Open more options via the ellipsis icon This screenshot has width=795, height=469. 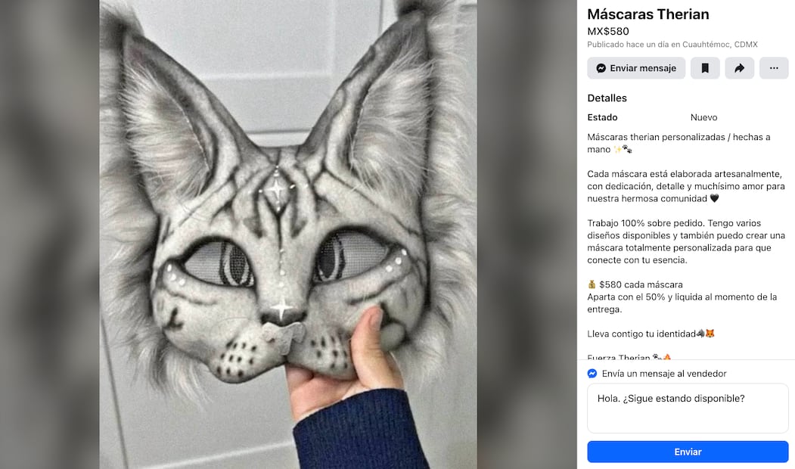774,68
